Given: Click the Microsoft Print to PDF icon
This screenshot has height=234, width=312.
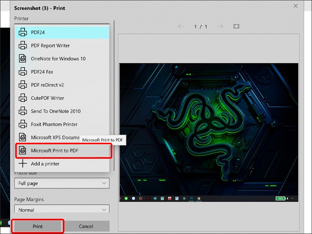Looking at the screenshot, I should (x=23, y=151).
